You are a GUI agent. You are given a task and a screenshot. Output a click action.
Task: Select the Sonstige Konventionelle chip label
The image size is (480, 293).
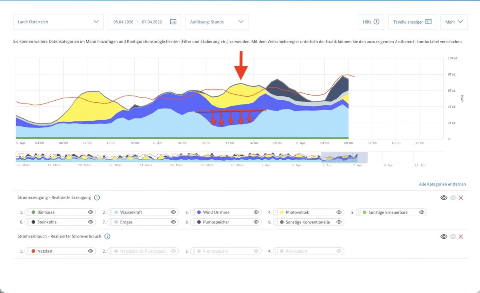(x=308, y=222)
